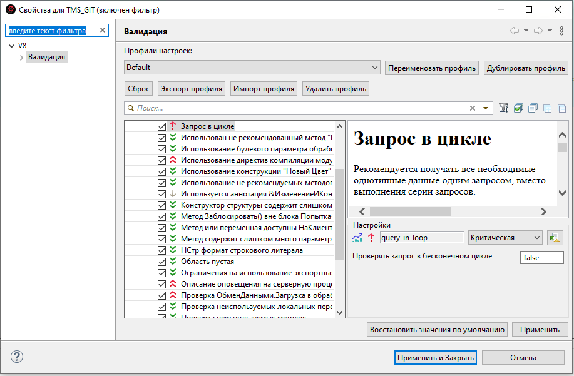Click the app icon in title bar
The height and width of the screenshot is (376, 574).
point(10,9)
